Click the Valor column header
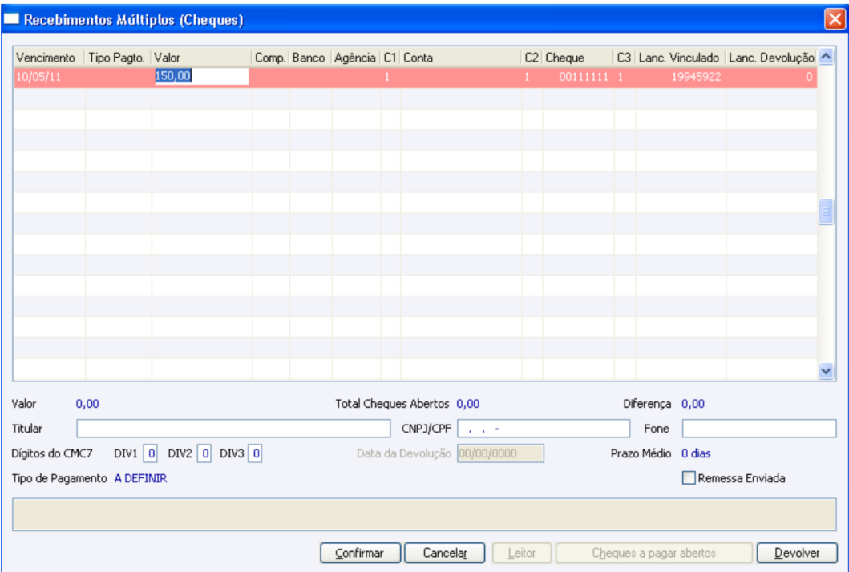This screenshot has height=572, width=849. [201, 58]
